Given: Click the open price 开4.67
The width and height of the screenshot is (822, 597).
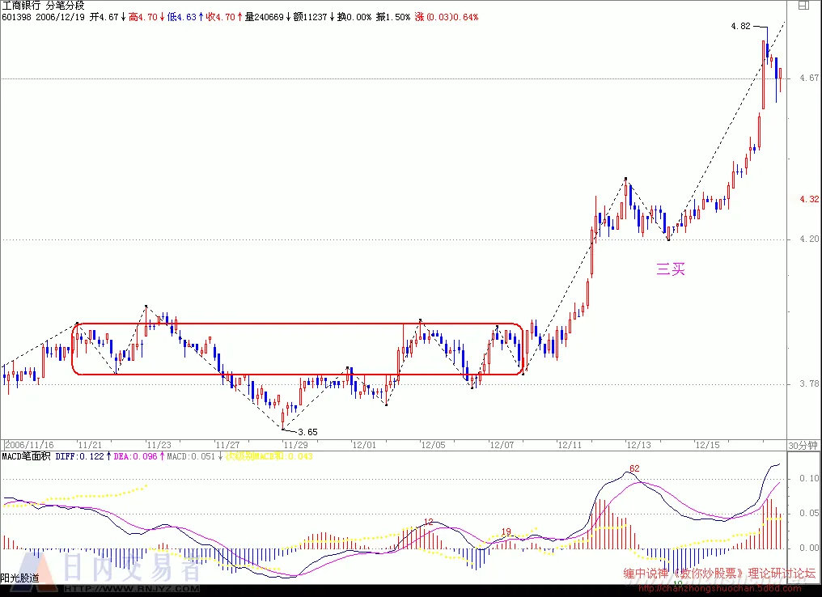Looking at the screenshot, I should coord(104,17).
